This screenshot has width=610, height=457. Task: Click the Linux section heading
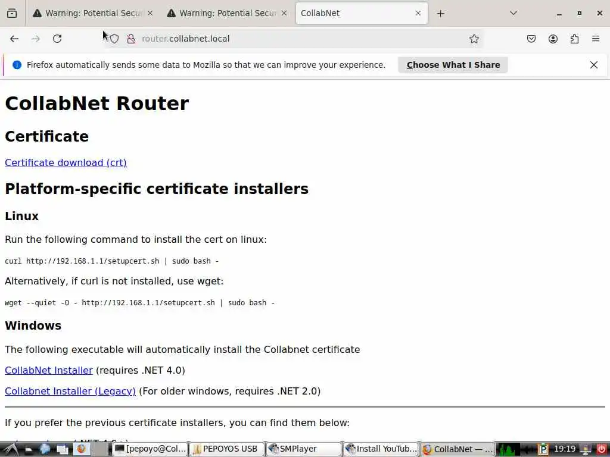[22, 216]
